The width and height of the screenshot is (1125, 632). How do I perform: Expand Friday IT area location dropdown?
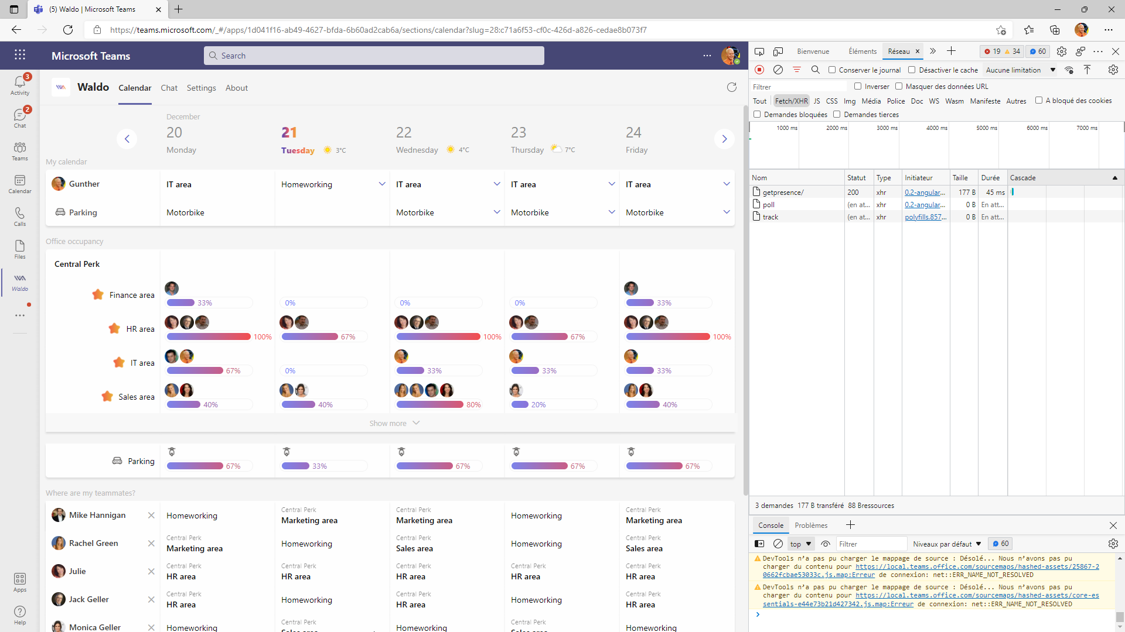point(727,184)
